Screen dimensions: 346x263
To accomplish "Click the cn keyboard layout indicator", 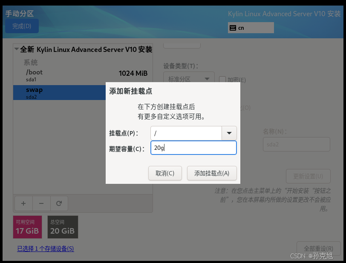I will coord(251,28).
